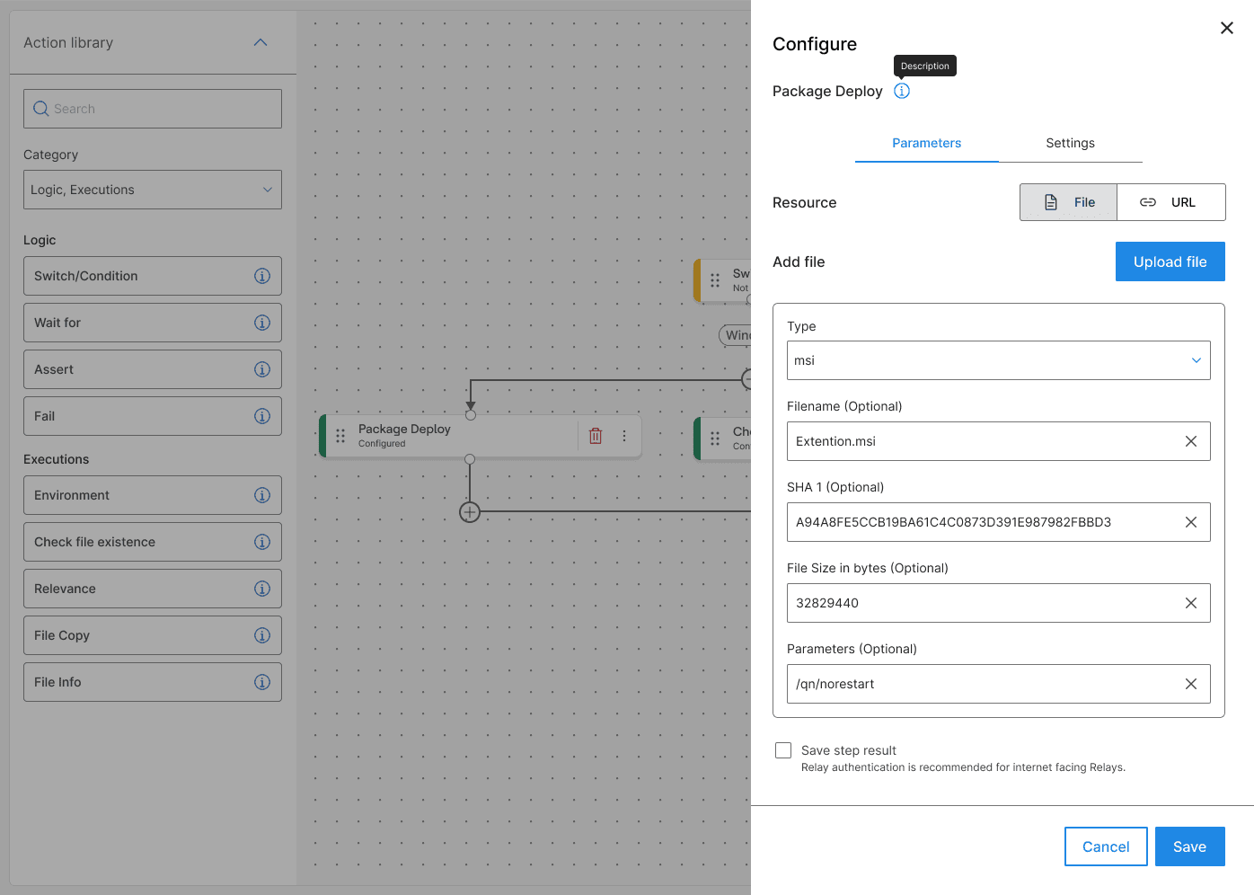Click the Cancel button

[x=1106, y=846]
